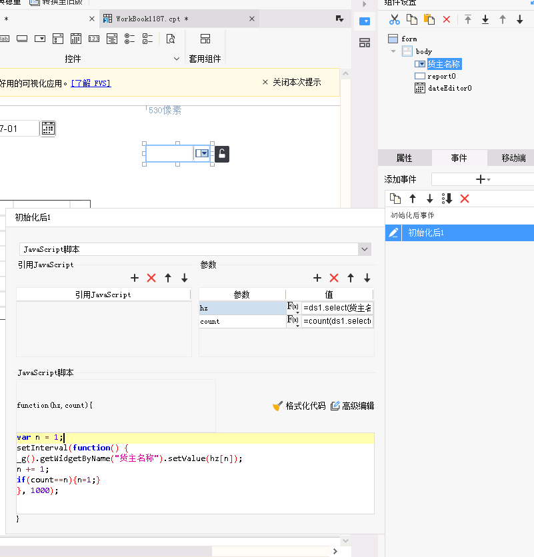Add a new parameter with plus
Screen dimensions: 534x557
pos(317,278)
